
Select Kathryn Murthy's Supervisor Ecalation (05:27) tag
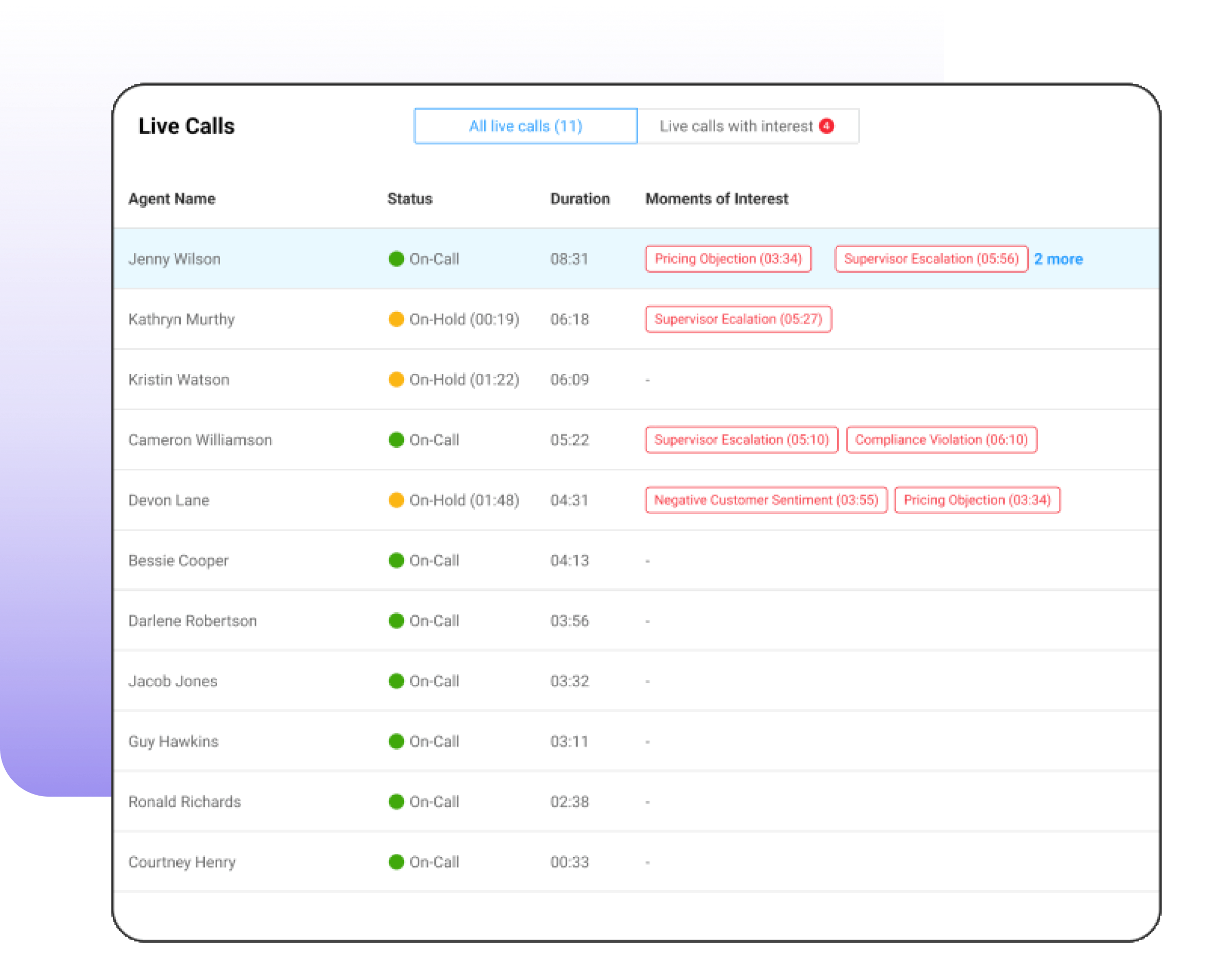738,319
